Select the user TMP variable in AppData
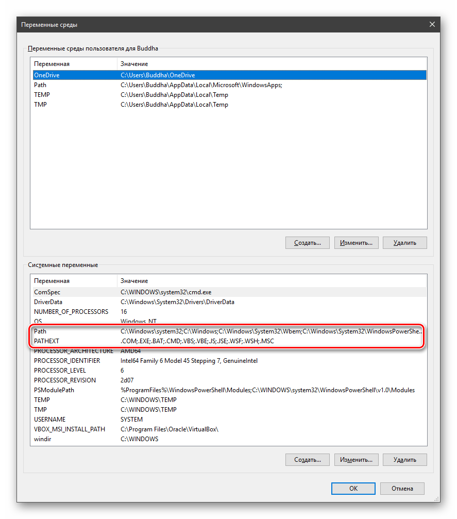This screenshot has width=457, height=519. pyautogui.click(x=229, y=105)
